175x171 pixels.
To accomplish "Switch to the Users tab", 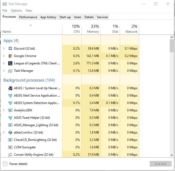I will (x=78, y=17).
